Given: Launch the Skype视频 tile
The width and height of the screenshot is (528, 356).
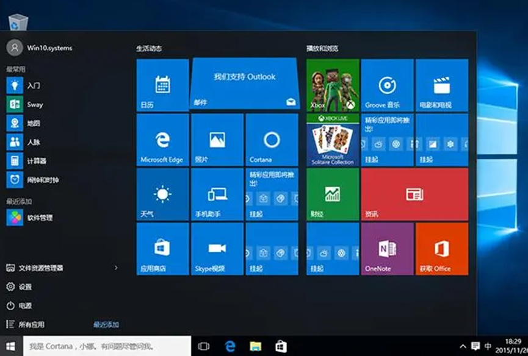Looking at the screenshot, I should (x=217, y=249).
